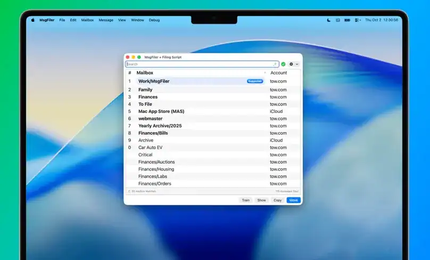430x260 pixels.
Task: Select the Finances/Labs mailbox
Action: pos(213,176)
